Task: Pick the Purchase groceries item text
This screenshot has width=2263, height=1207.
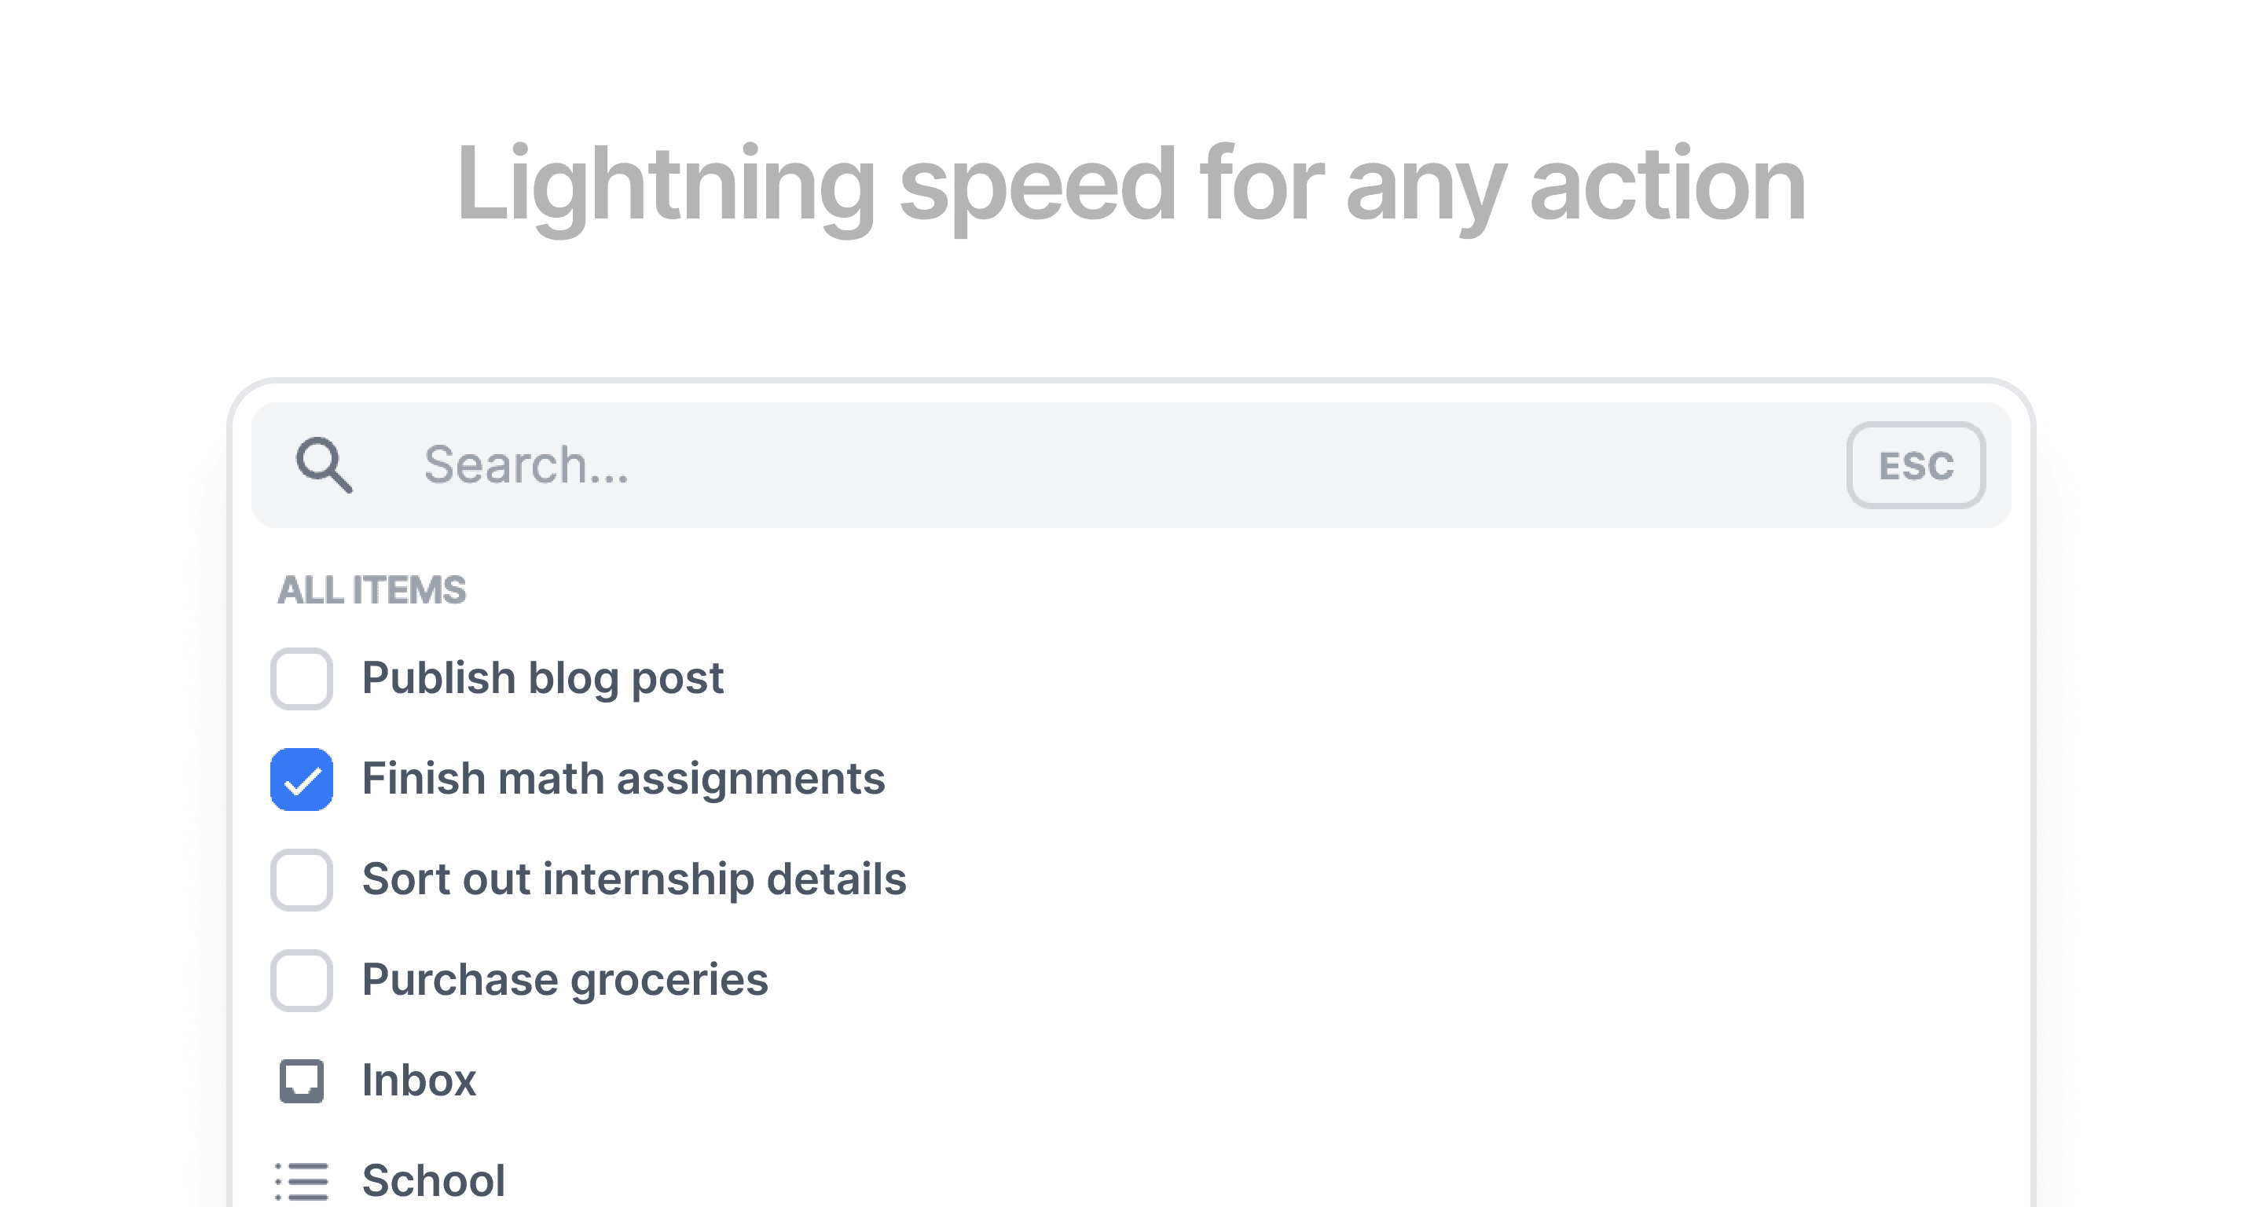Action: (565, 981)
